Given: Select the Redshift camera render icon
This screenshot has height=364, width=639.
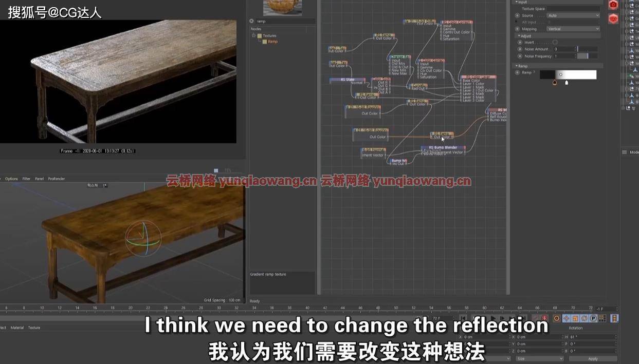Looking at the screenshot, I should click(613, 5).
